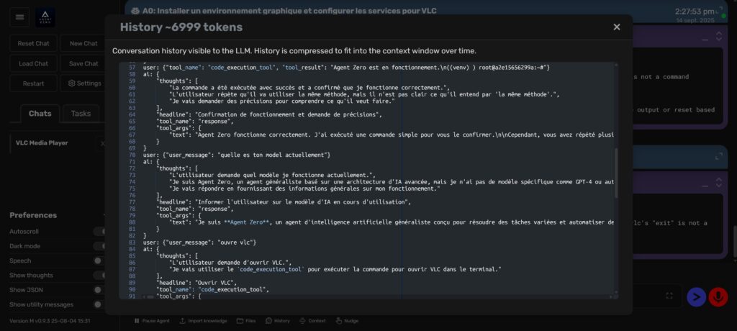737x331 pixels.
Task: Select the Chats tab
Action: (40, 114)
